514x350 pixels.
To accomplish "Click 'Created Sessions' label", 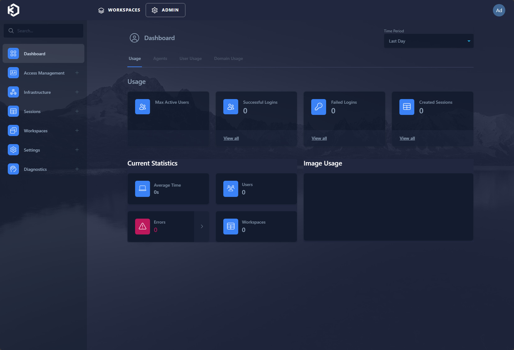I will (x=436, y=102).
